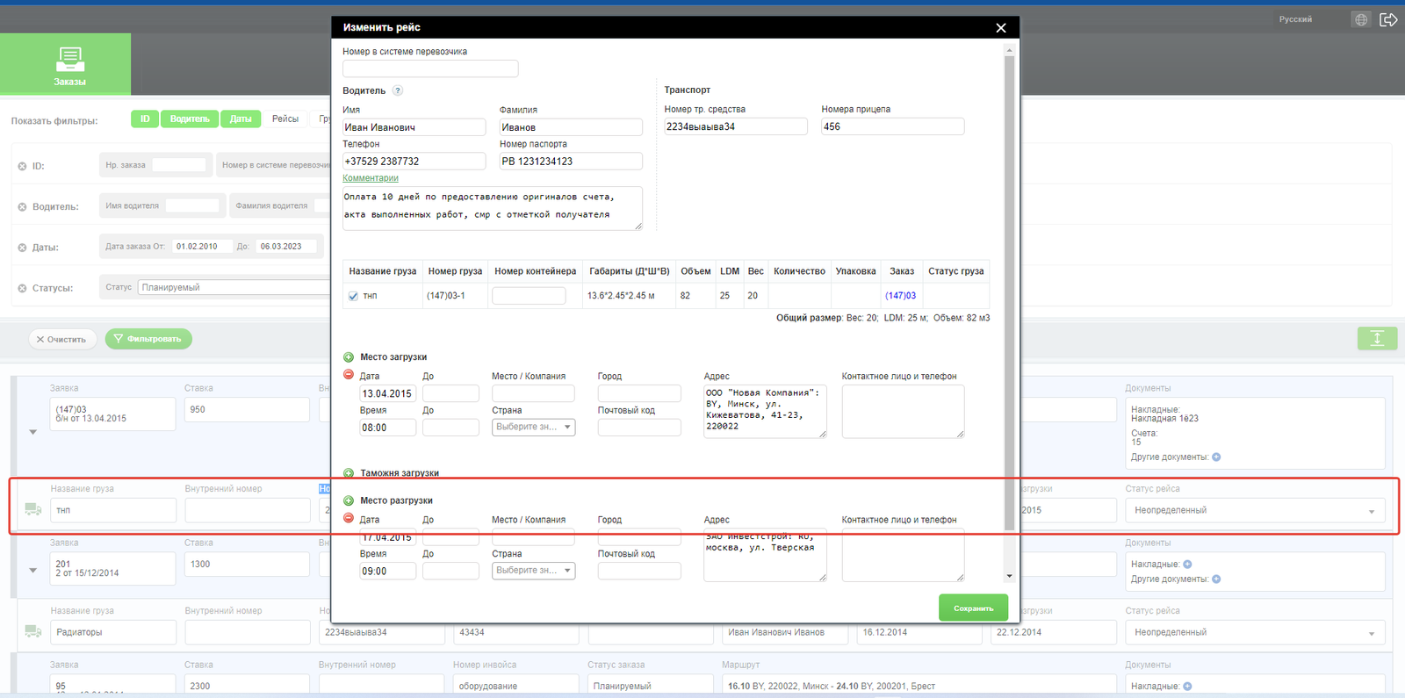
Task: Click green collapse-all button at right
Action: point(1377,338)
